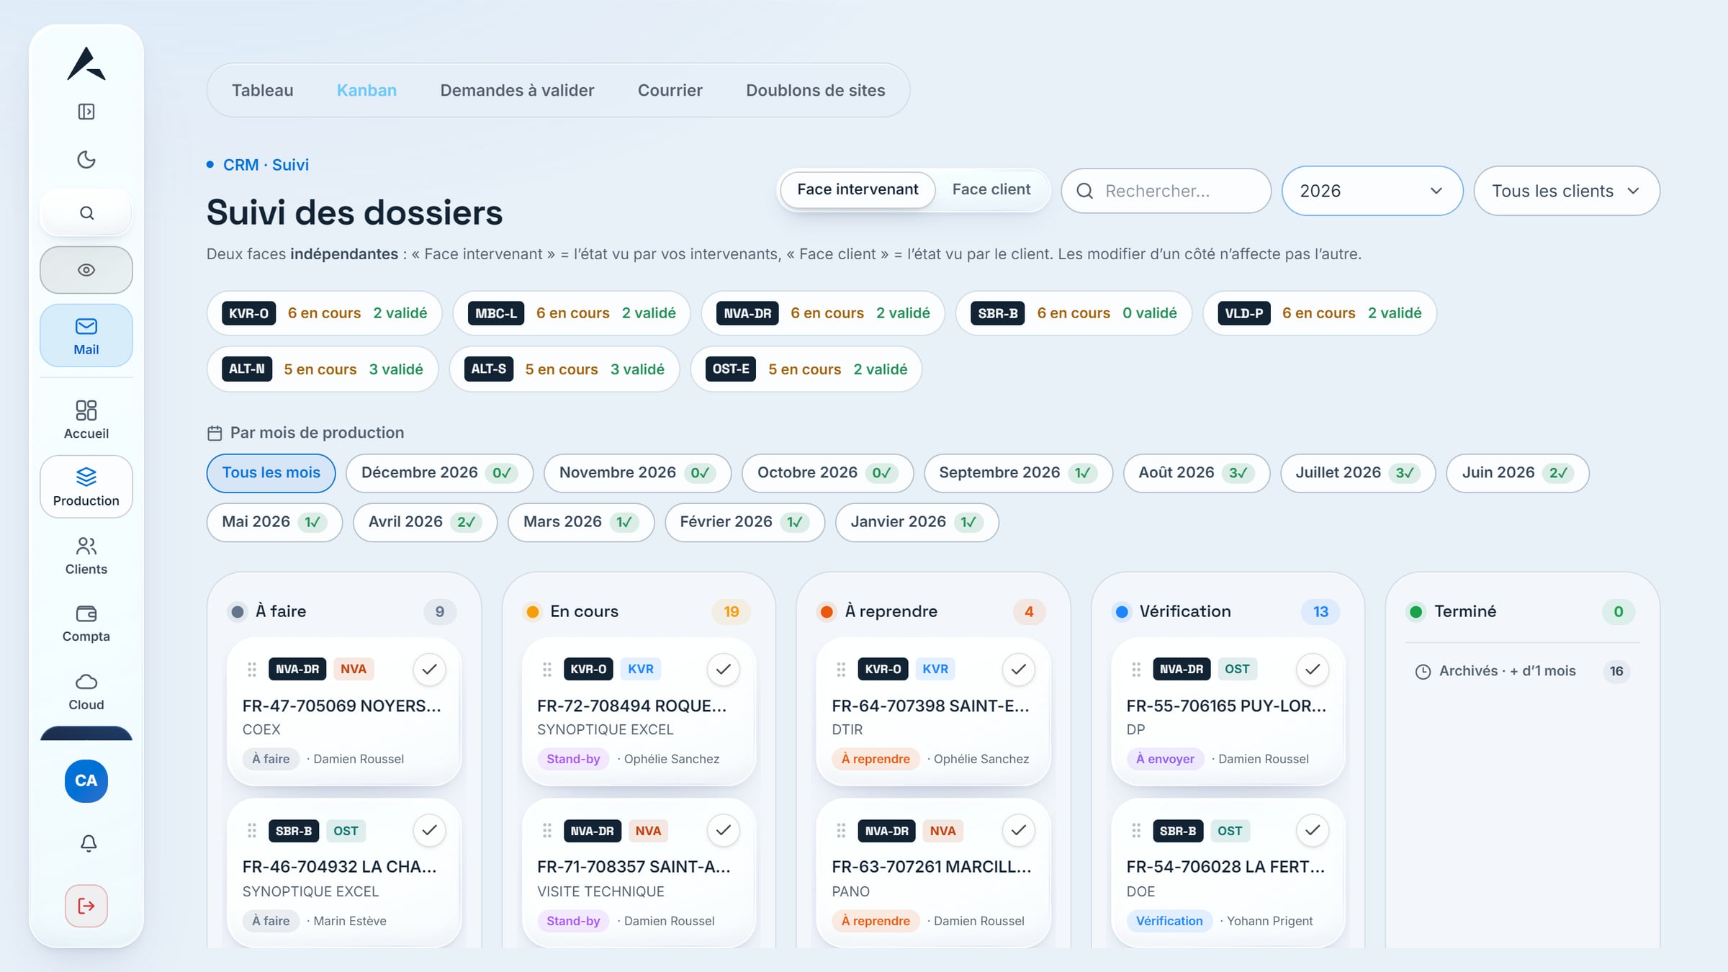The width and height of the screenshot is (1728, 972).
Task: Click the app logo in the sidebar
Action: 86,63
